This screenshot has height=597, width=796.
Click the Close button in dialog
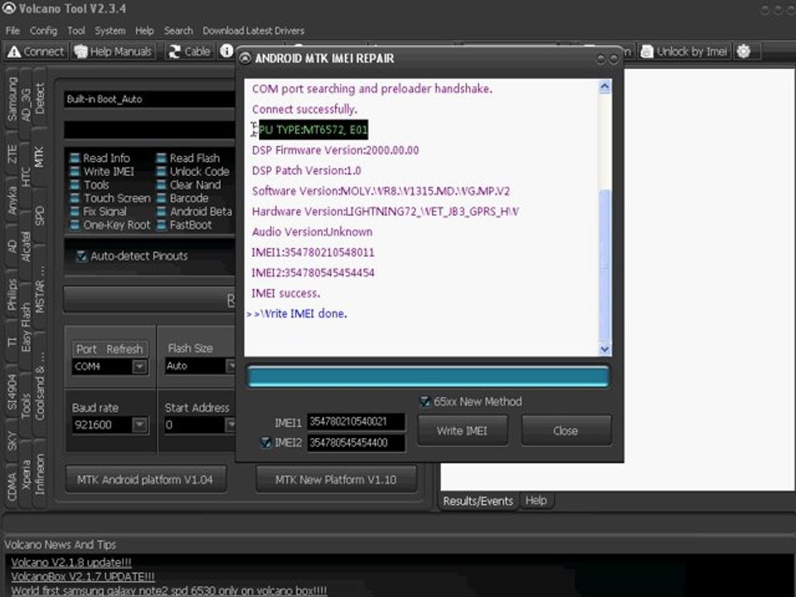click(x=565, y=431)
